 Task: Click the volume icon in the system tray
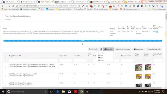[x=152, y=92]
